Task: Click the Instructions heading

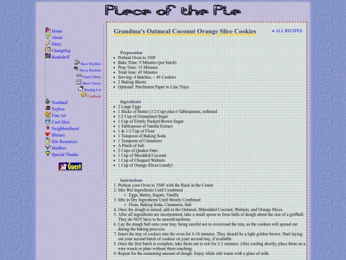Action: 131,180
